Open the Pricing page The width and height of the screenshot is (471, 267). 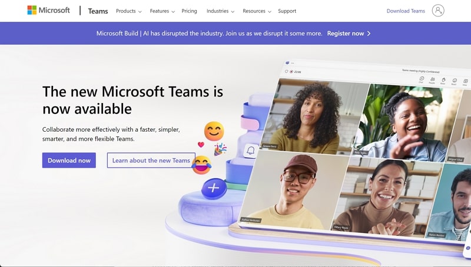point(189,11)
